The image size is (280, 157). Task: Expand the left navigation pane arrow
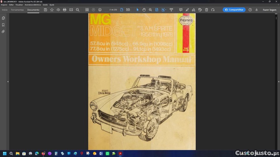[x=8, y=82]
